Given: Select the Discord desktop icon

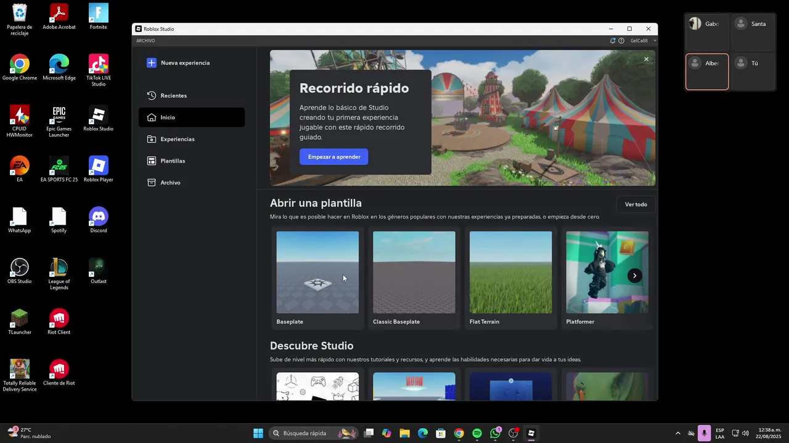Looking at the screenshot, I should tap(99, 220).
